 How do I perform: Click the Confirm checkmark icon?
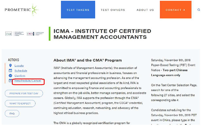(10, 76)
